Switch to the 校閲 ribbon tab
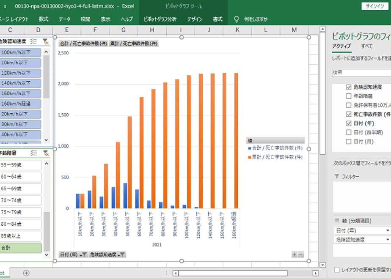Screen dimensions: 391x279 (85, 19)
